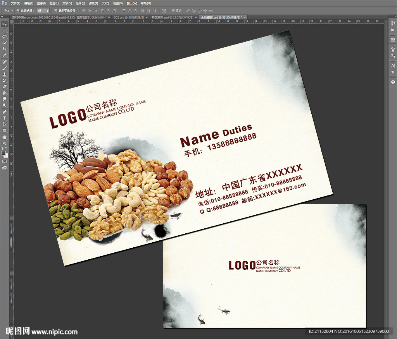Select the Paint Bucket tool
This screenshot has width=397, height=339.
tap(5, 93)
